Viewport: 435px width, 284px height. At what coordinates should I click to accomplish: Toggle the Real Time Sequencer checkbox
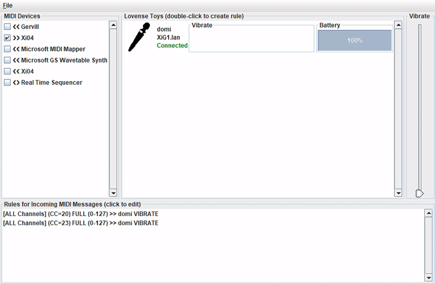tap(7, 83)
